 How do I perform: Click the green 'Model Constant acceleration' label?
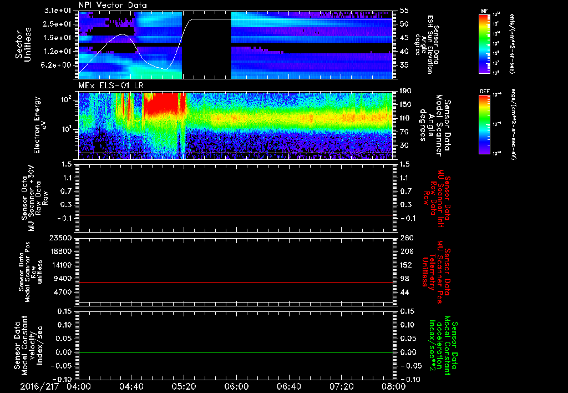(x=443, y=346)
